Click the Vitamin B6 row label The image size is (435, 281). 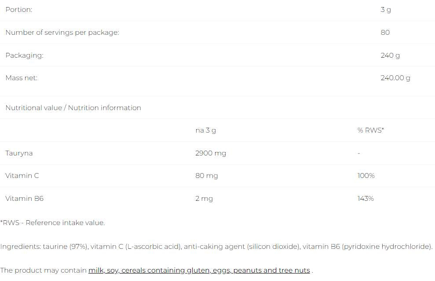pos(24,199)
